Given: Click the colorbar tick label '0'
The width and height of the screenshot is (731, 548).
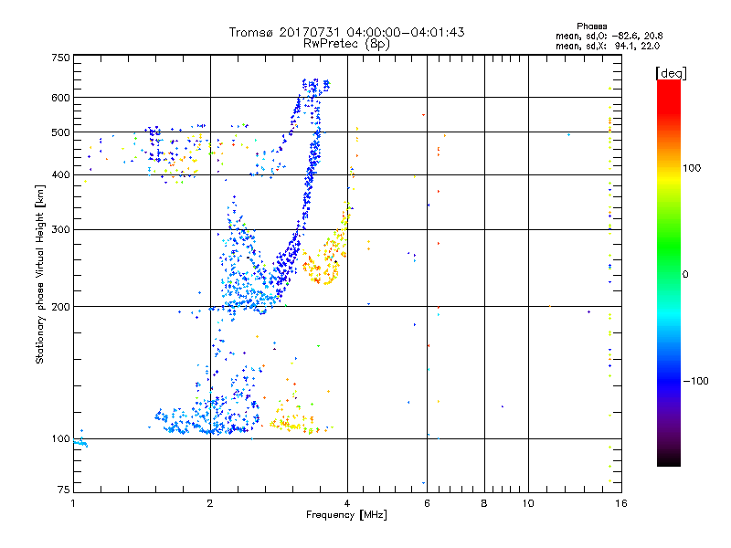Looking at the screenshot, I should tap(684, 275).
